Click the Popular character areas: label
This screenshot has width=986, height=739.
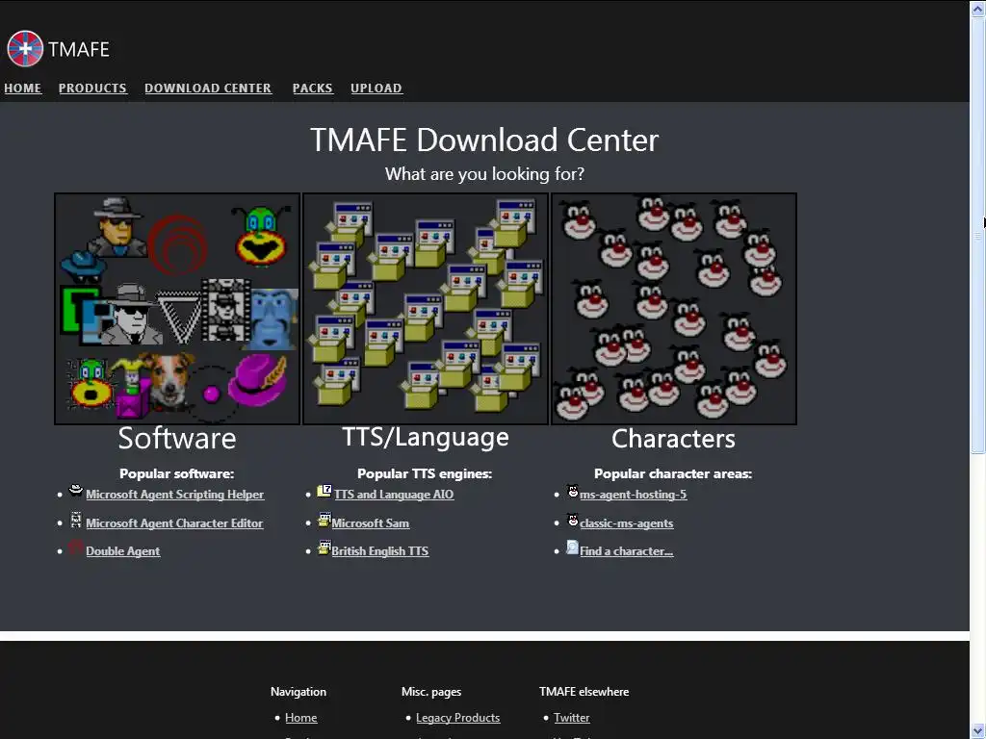click(x=673, y=473)
